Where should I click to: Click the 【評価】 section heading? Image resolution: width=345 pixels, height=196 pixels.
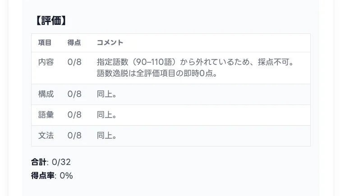click(51, 20)
